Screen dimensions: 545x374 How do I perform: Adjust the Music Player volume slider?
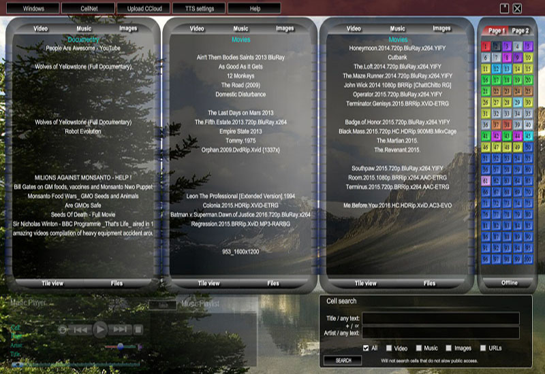[x=121, y=346]
